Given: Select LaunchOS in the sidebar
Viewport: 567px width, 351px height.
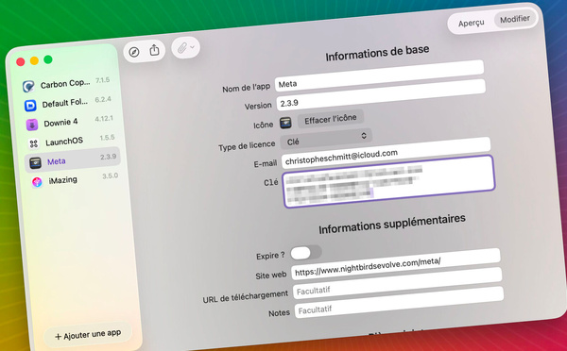Looking at the screenshot, I should pyautogui.click(x=71, y=142).
